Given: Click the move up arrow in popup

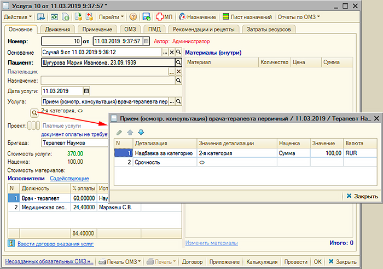Looking at the screenshot, I should pyautogui.click(x=130, y=132).
